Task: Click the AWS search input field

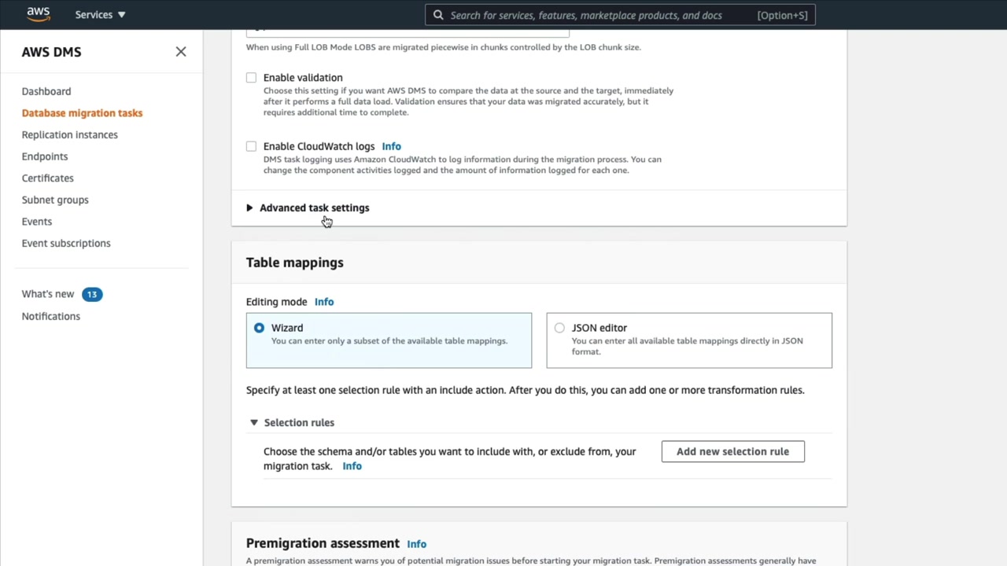Action: [598, 15]
